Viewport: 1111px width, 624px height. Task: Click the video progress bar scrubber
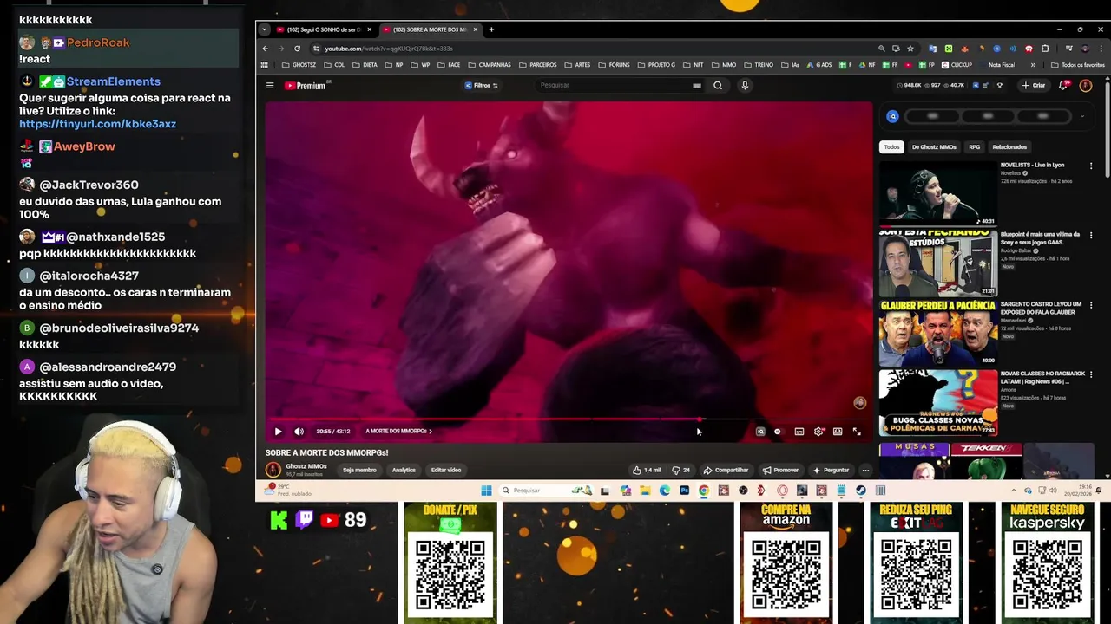pyautogui.click(x=701, y=419)
